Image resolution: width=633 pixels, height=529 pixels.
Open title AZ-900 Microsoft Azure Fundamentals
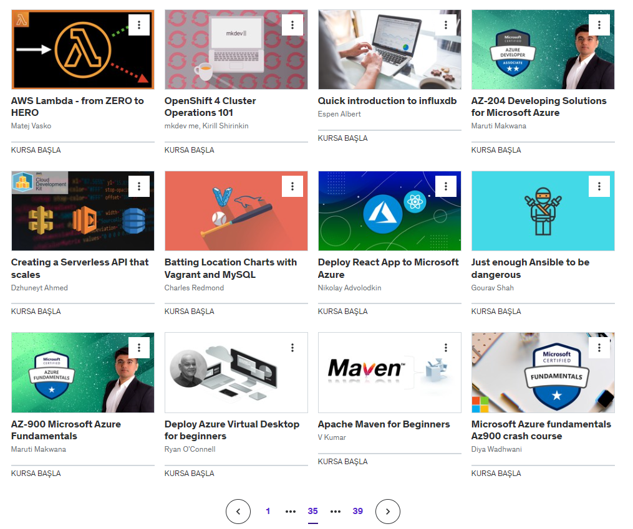click(x=66, y=430)
